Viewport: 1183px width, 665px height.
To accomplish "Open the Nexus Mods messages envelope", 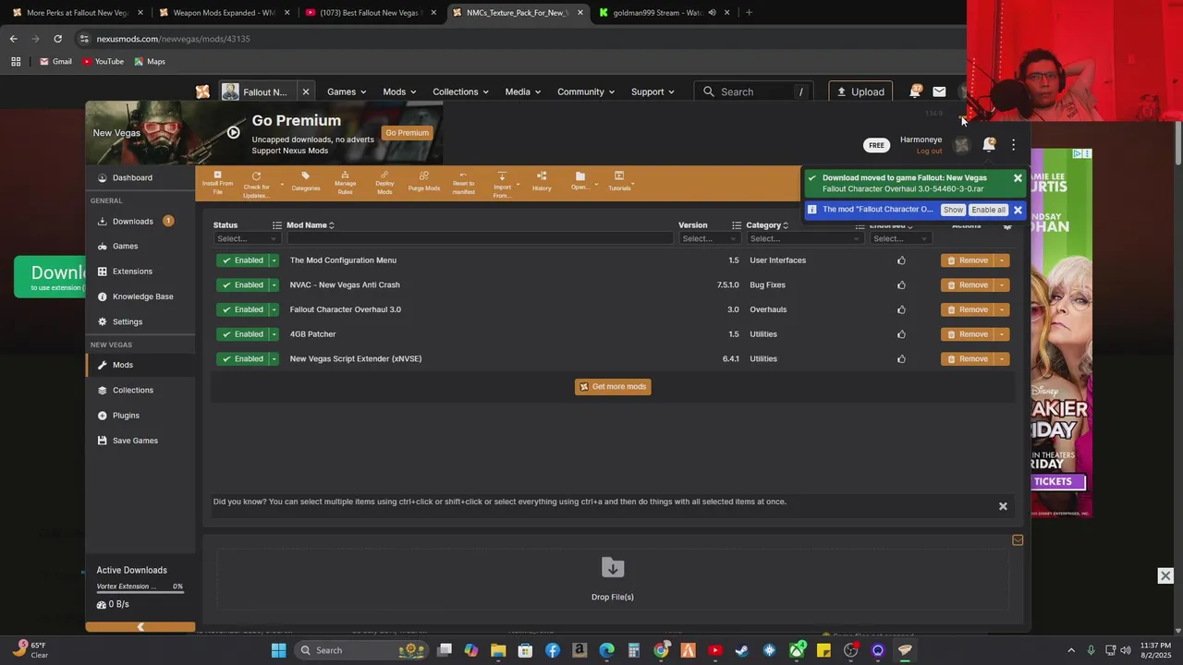I will 939,91.
